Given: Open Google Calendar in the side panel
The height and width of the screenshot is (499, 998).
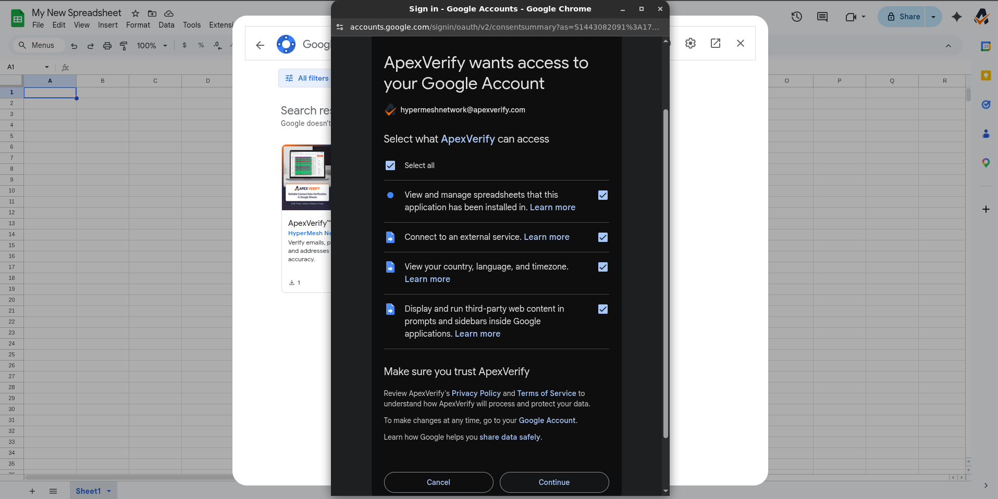Looking at the screenshot, I should (985, 46).
